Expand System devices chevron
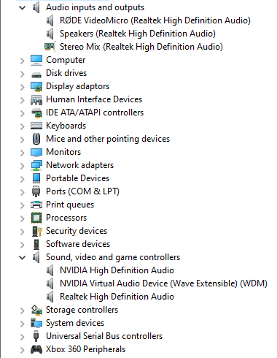277x358 pixels. point(23,324)
